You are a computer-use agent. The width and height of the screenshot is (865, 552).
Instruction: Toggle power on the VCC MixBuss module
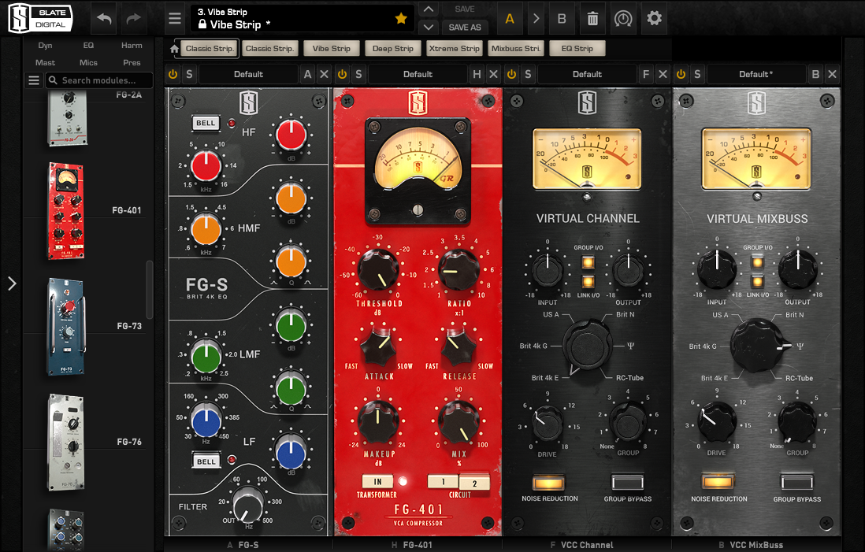click(681, 74)
